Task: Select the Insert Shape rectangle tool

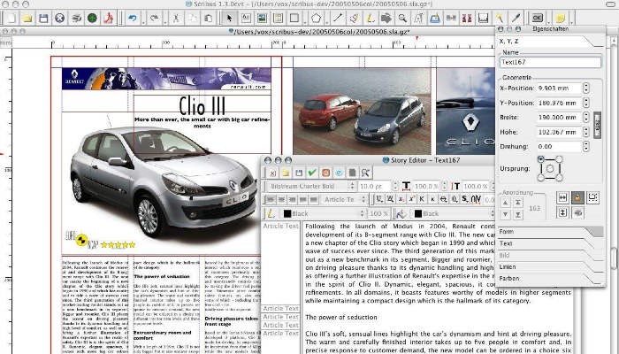Action: pos(294,19)
